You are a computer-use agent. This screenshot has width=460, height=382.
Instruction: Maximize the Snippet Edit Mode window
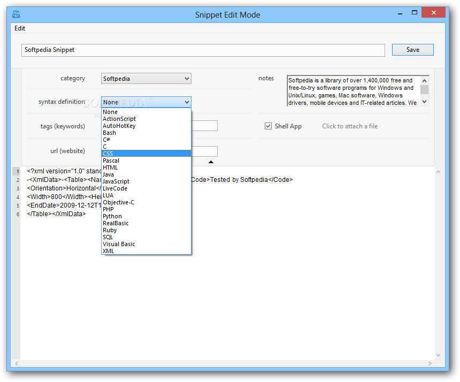click(x=414, y=13)
